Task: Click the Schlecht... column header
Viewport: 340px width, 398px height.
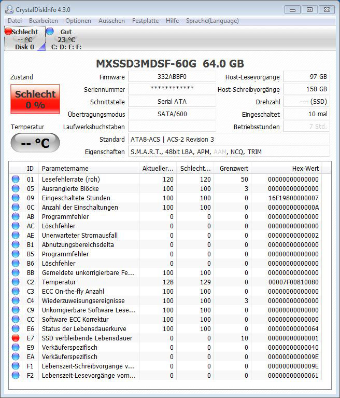Action: tap(195, 168)
